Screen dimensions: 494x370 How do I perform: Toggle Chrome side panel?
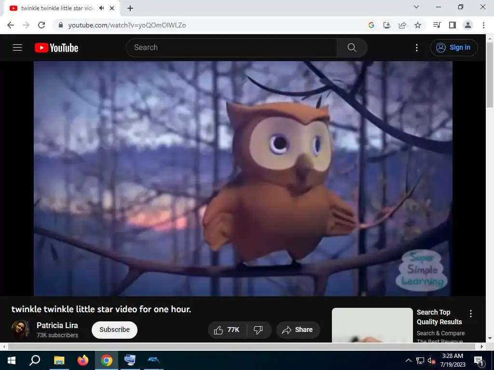pos(453,25)
